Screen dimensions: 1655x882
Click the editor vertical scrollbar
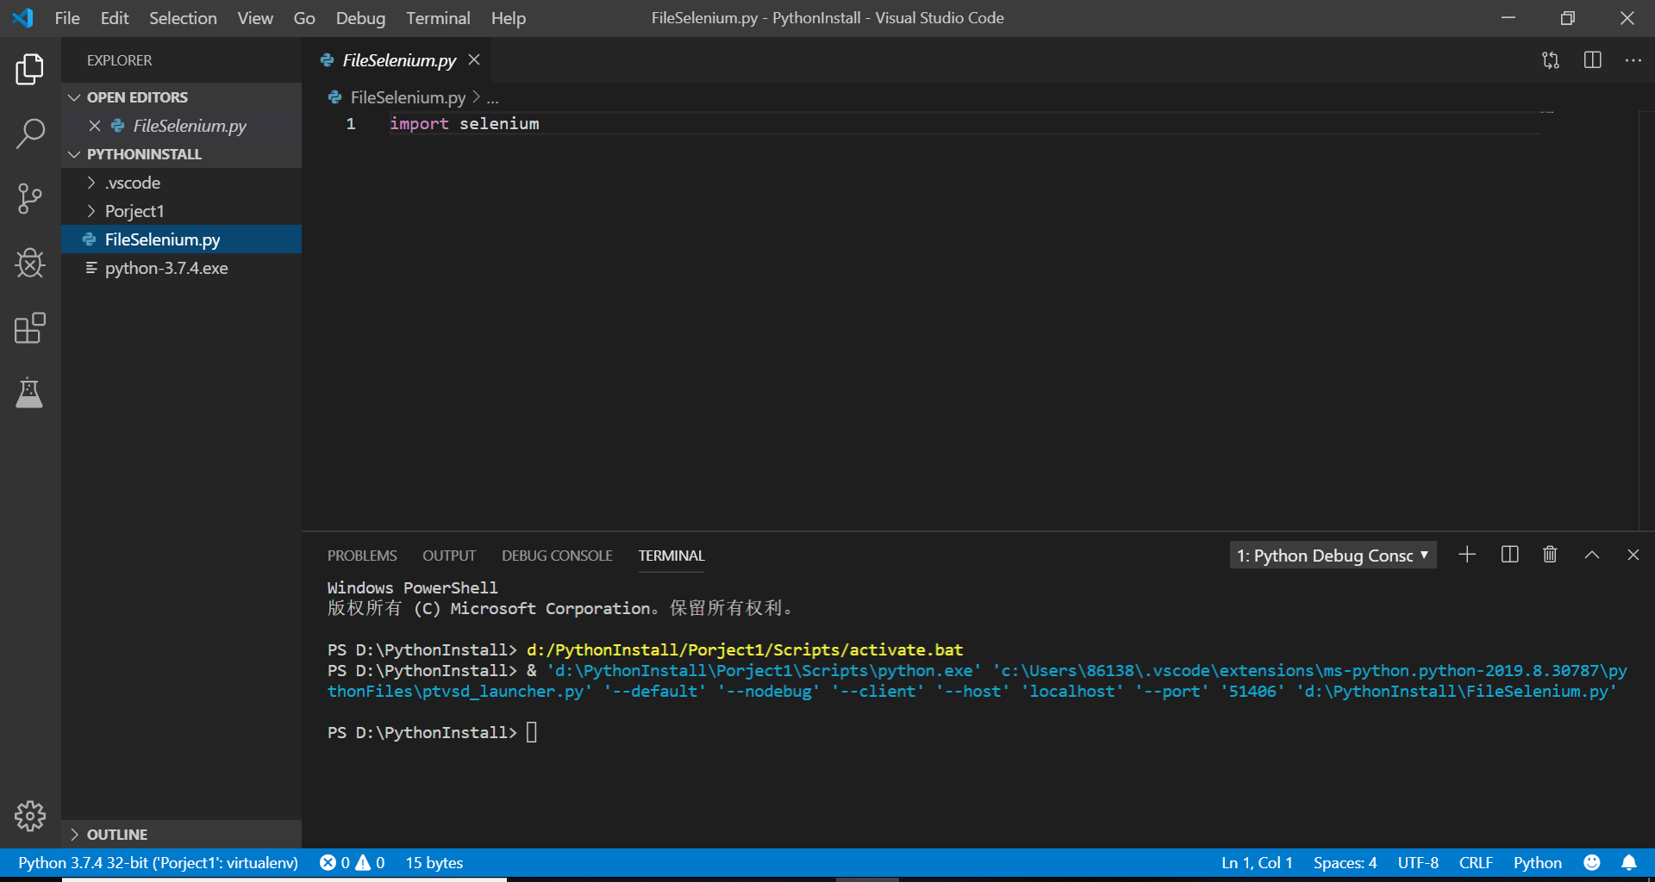pyautogui.click(x=1646, y=320)
